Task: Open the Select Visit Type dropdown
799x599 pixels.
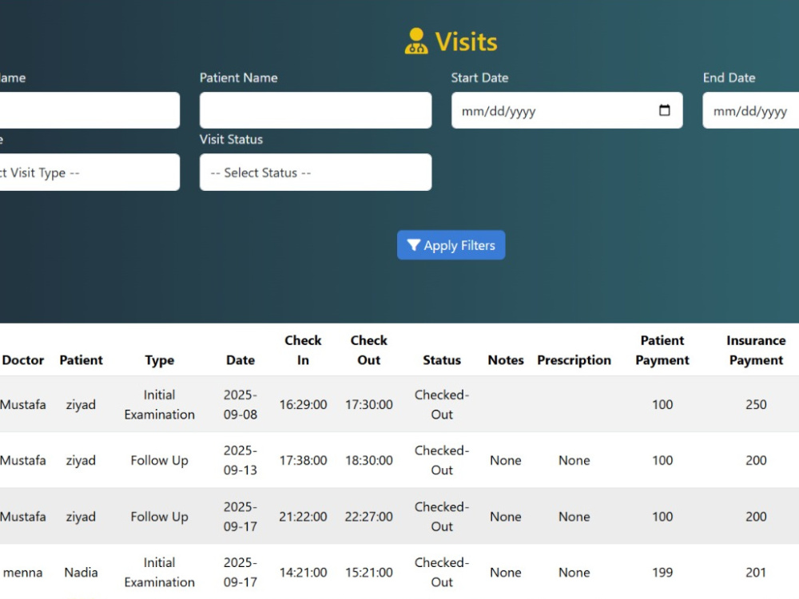Action: point(89,173)
